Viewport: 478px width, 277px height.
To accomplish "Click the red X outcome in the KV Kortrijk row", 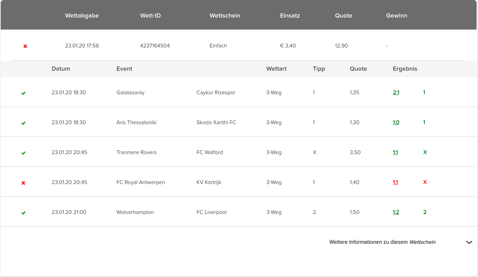I will pos(425,182).
